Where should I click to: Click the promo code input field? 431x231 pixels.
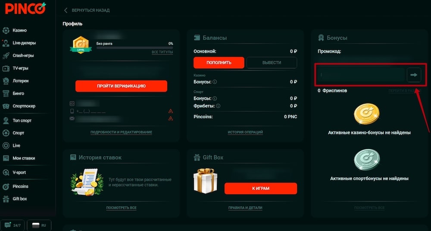tap(360, 75)
